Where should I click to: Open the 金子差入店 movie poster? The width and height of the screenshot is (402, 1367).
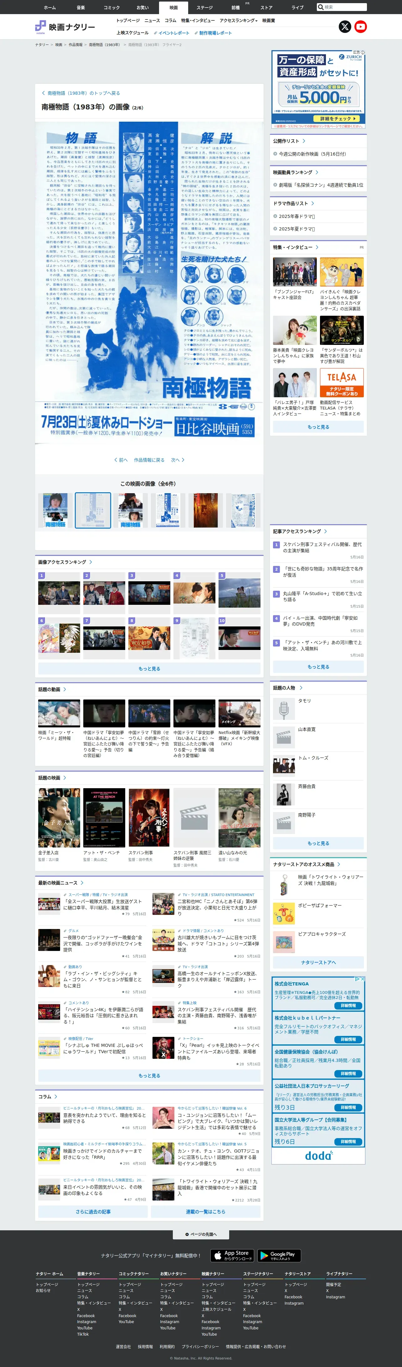(59, 817)
